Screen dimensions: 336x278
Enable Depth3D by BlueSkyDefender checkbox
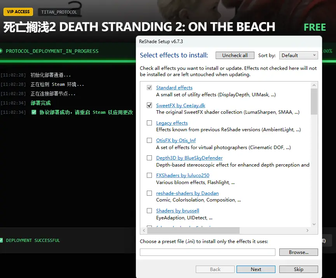(x=149, y=158)
